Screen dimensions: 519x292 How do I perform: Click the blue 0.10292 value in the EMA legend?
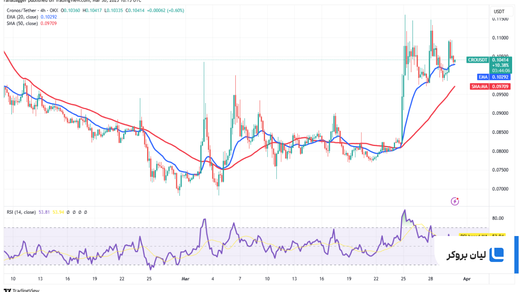point(49,17)
